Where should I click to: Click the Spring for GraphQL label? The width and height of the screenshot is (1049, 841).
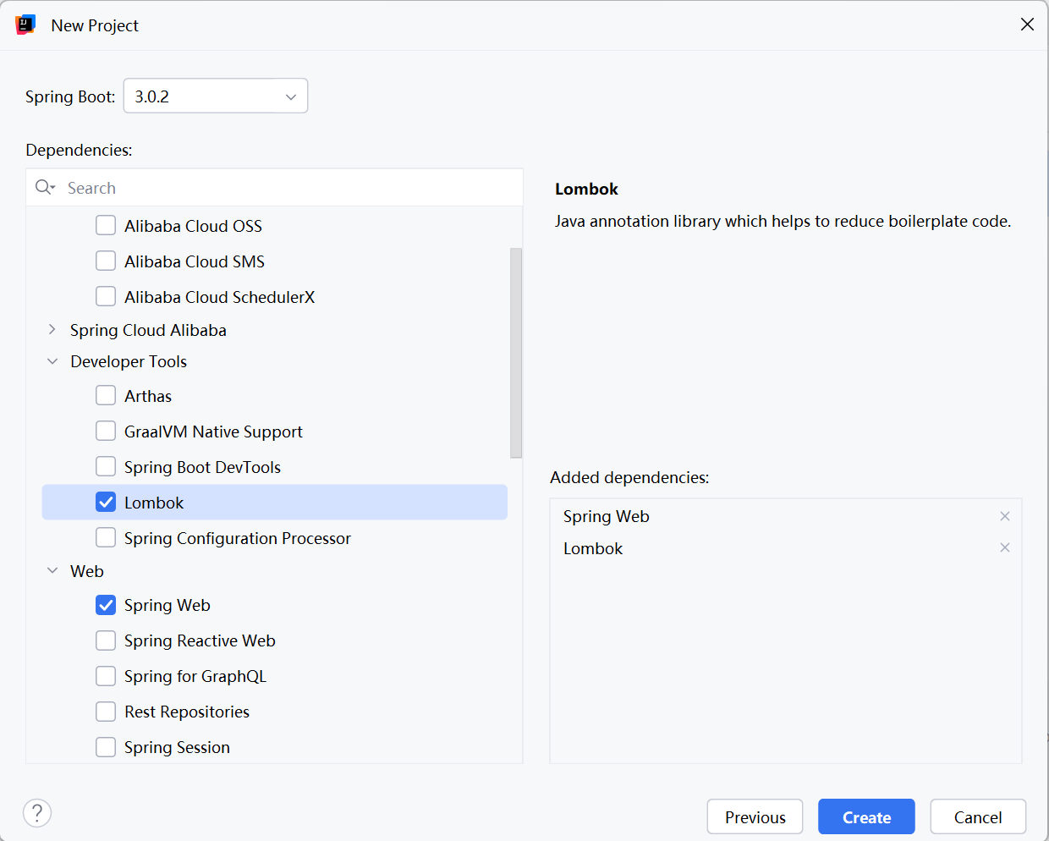[x=195, y=676]
